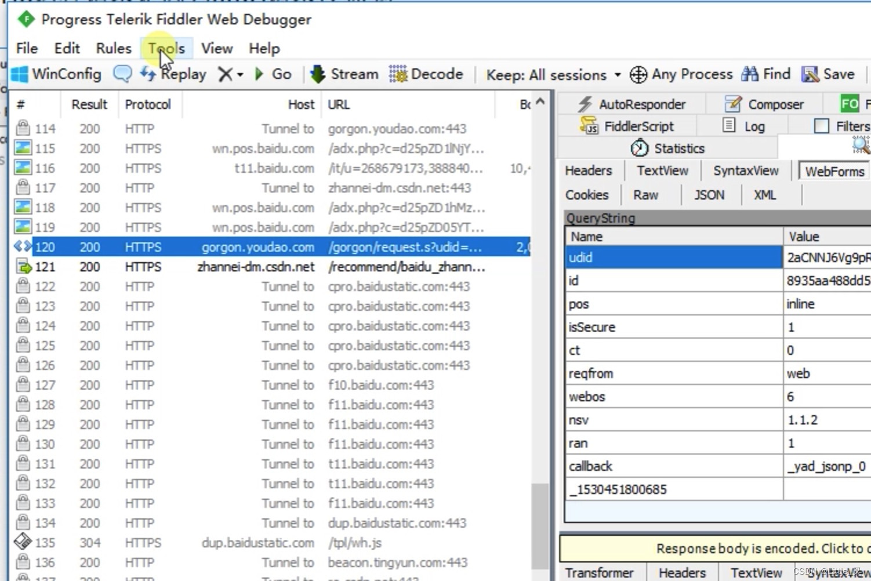Image resolution: width=871 pixels, height=581 pixels.
Task: Select session 121 zhannei-dm.csdn.net row
Action: [x=271, y=267]
